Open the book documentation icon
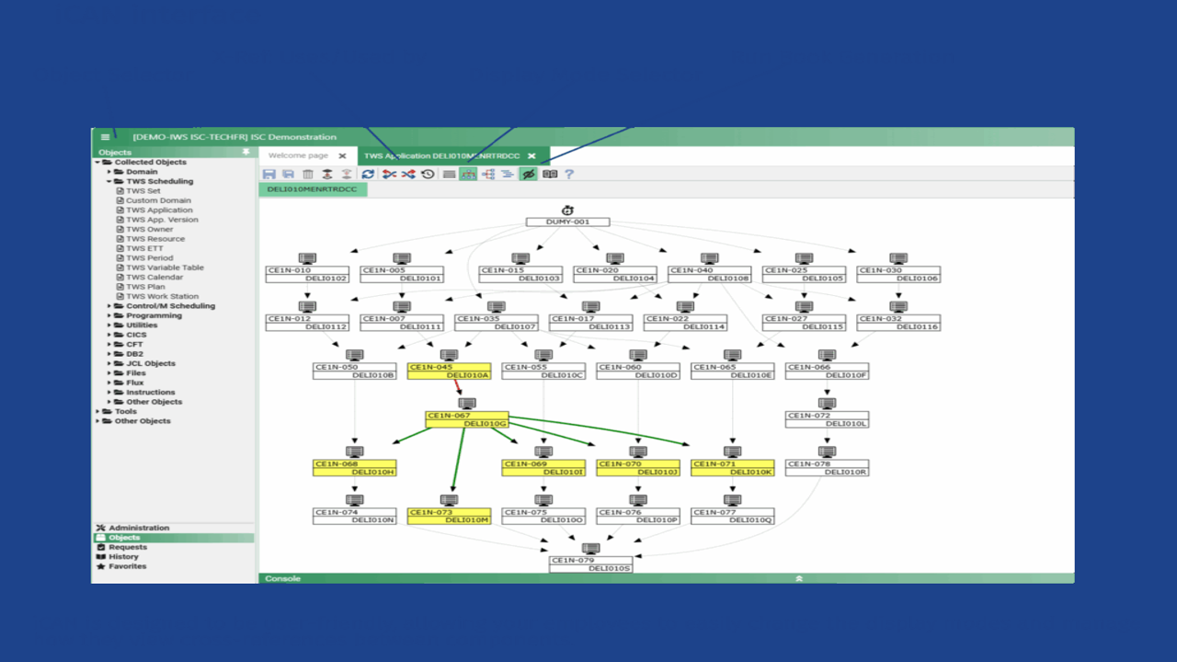Image resolution: width=1177 pixels, height=662 pixels. 550,174
